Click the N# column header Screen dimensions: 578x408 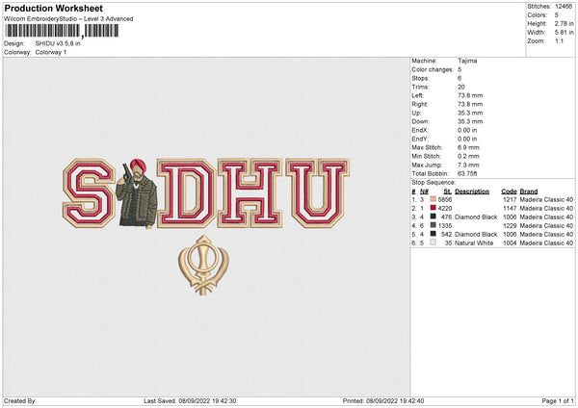[x=424, y=191]
